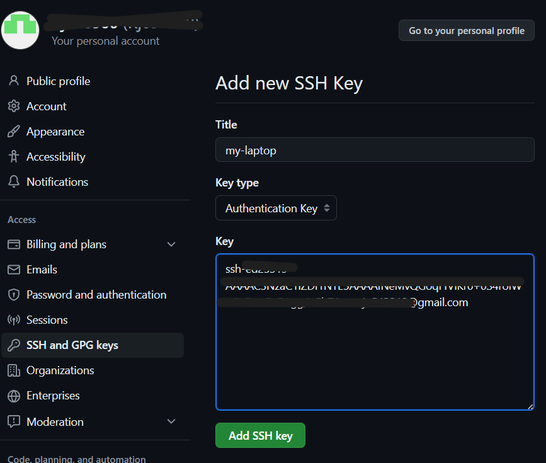Click the Account gear icon
The image size is (546, 463).
click(x=14, y=106)
